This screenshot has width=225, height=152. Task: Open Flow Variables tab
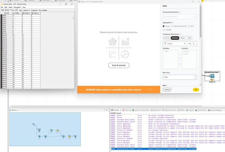(43, 10)
